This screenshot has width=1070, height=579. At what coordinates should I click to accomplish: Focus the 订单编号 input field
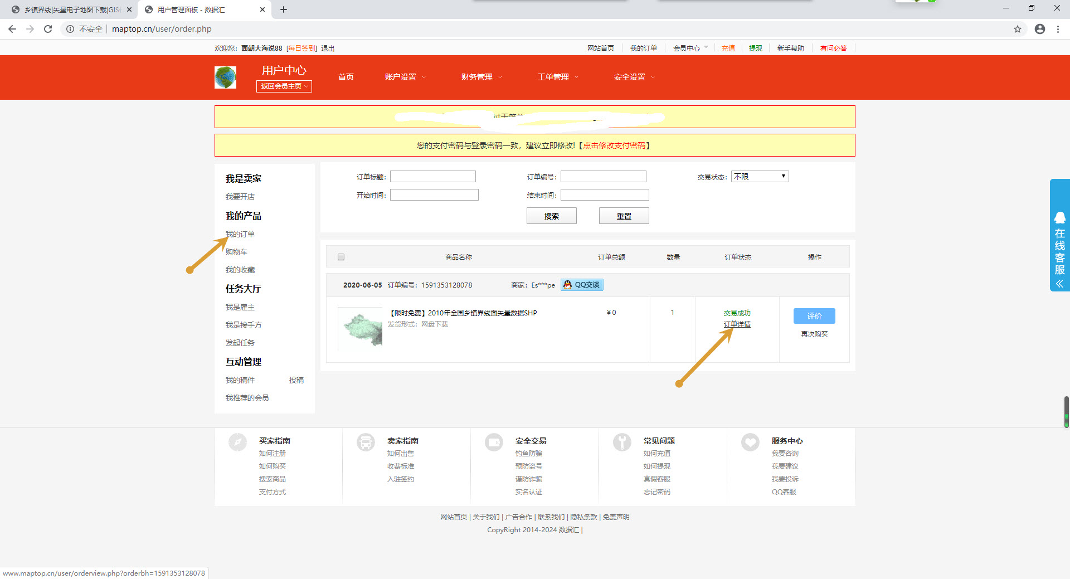pyautogui.click(x=604, y=177)
